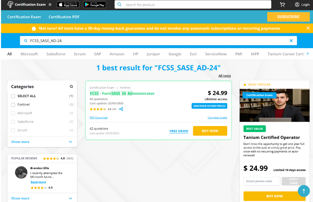This screenshot has width=313, height=202.
Task: Open the App Store download badge
Action: click(68, 4)
